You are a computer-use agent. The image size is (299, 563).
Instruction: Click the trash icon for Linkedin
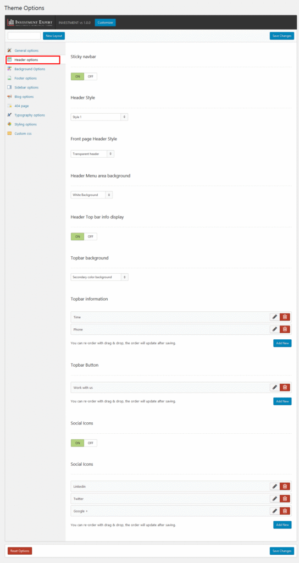coord(285,486)
